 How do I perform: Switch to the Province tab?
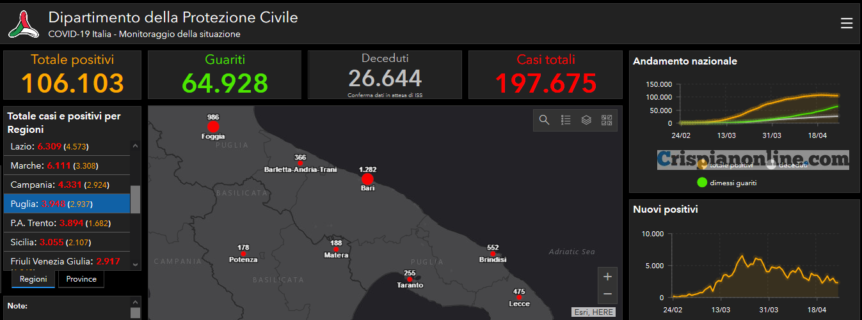click(x=81, y=279)
